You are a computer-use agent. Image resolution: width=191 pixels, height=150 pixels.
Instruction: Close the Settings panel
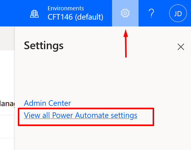point(181,47)
